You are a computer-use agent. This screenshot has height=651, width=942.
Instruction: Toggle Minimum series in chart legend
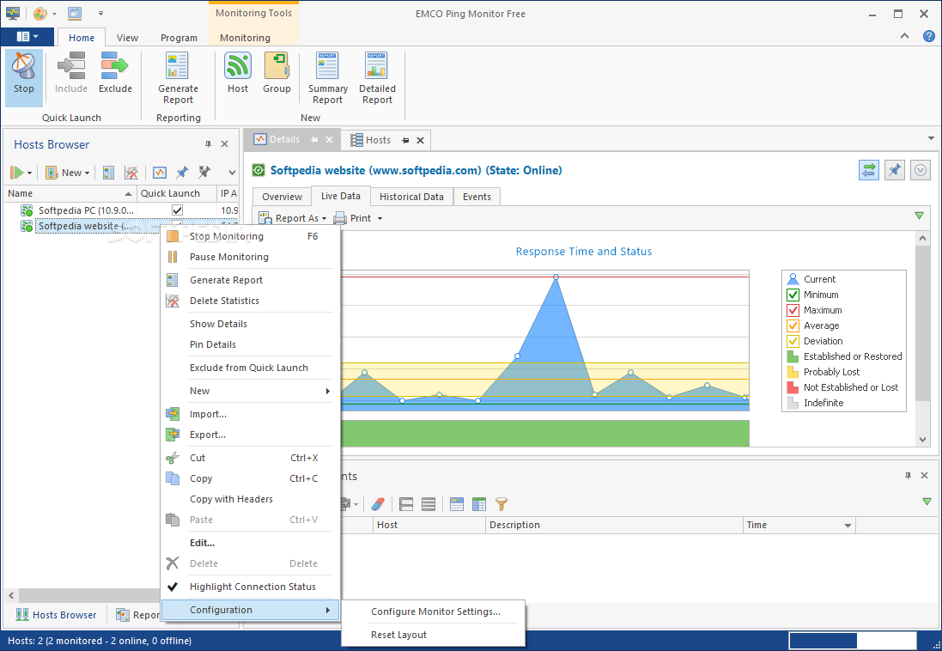click(793, 295)
